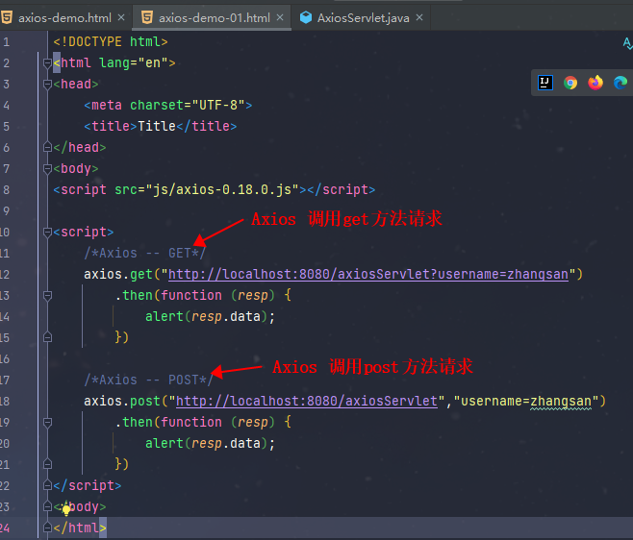Image resolution: width=633 pixels, height=540 pixels.
Task: Click the /*Axios -- GET*/ comment
Action: [144, 253]
